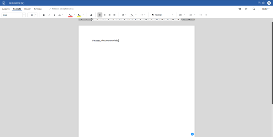Click the line spacing icon
273x137 pixels.
click(x=123, y=15)
